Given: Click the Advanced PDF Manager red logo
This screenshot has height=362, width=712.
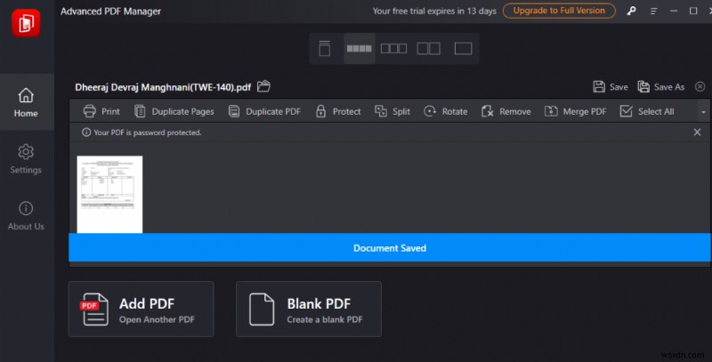Looking at the screenshot, I should (x=26, y=23).
